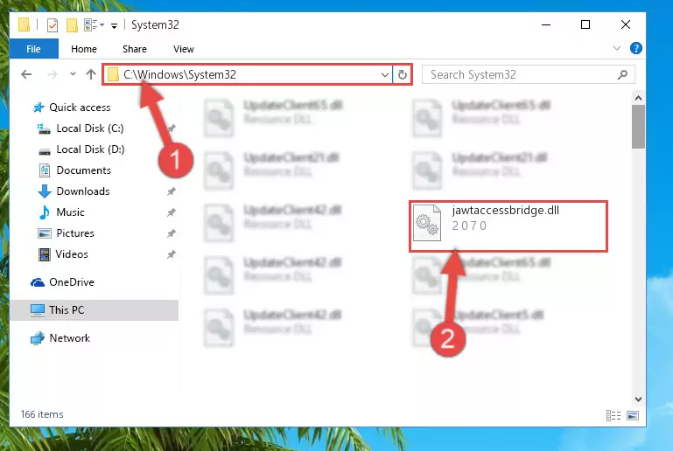Switch to the View ribbon tab
This screenshot has width=673, height=451.
(184, 49)
